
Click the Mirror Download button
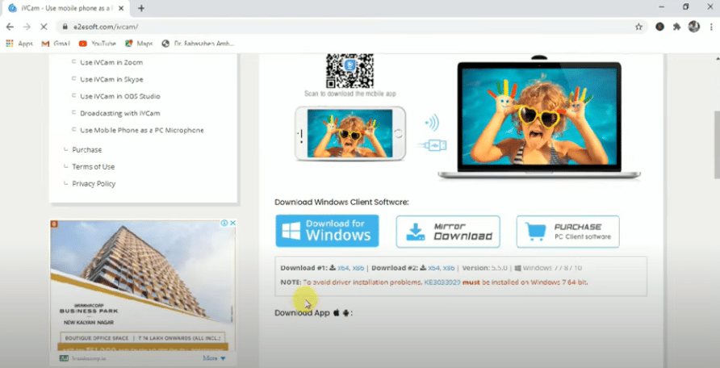coord(448,232)
